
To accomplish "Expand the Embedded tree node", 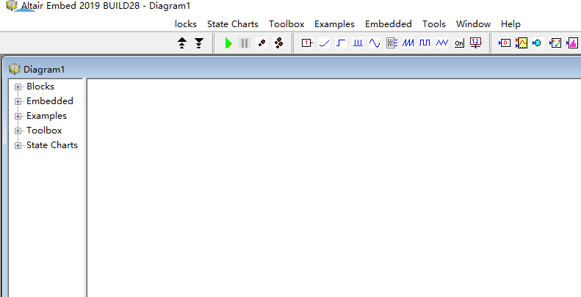I will coord(18,101).
